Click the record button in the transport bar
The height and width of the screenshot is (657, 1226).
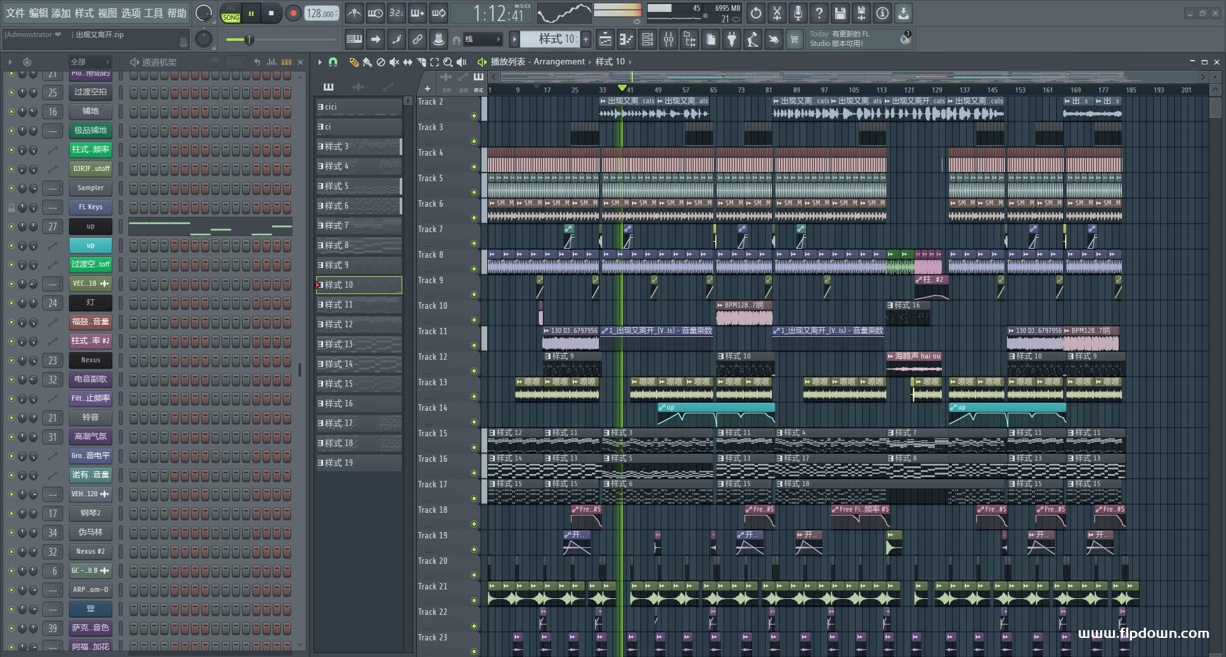pos(293,13)
